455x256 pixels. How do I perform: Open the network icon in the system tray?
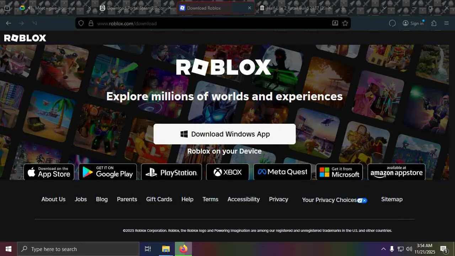pyautogui.click(x=401, y=249)
